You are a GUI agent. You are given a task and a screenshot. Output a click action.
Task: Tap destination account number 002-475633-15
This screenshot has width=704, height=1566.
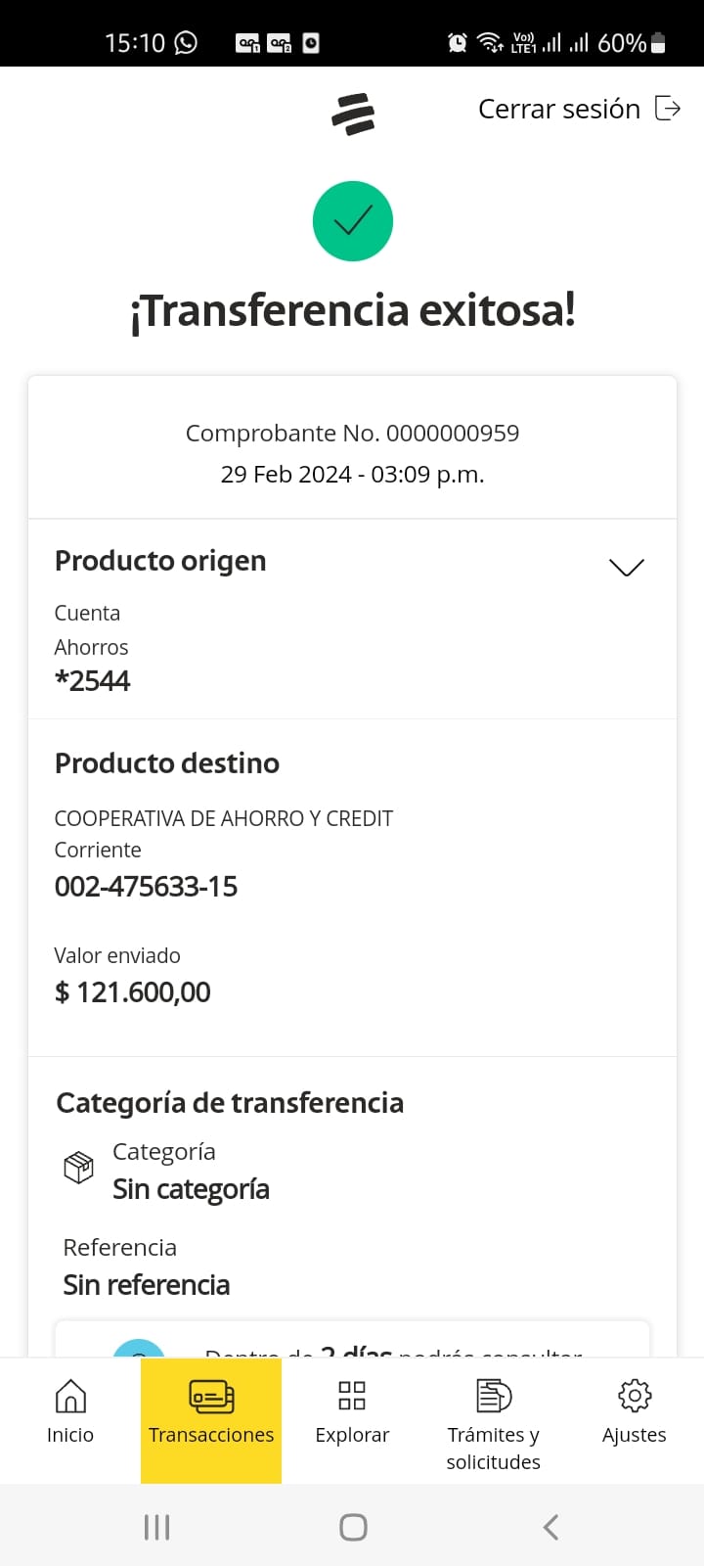coord(147,887)
